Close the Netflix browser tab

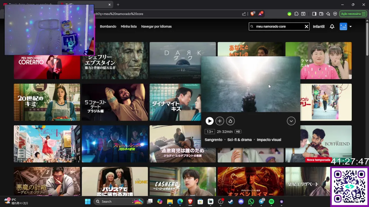(x=110, y=5)
